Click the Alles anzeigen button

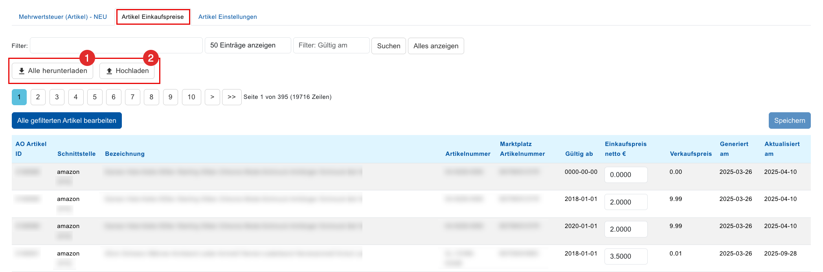point(436,46)
